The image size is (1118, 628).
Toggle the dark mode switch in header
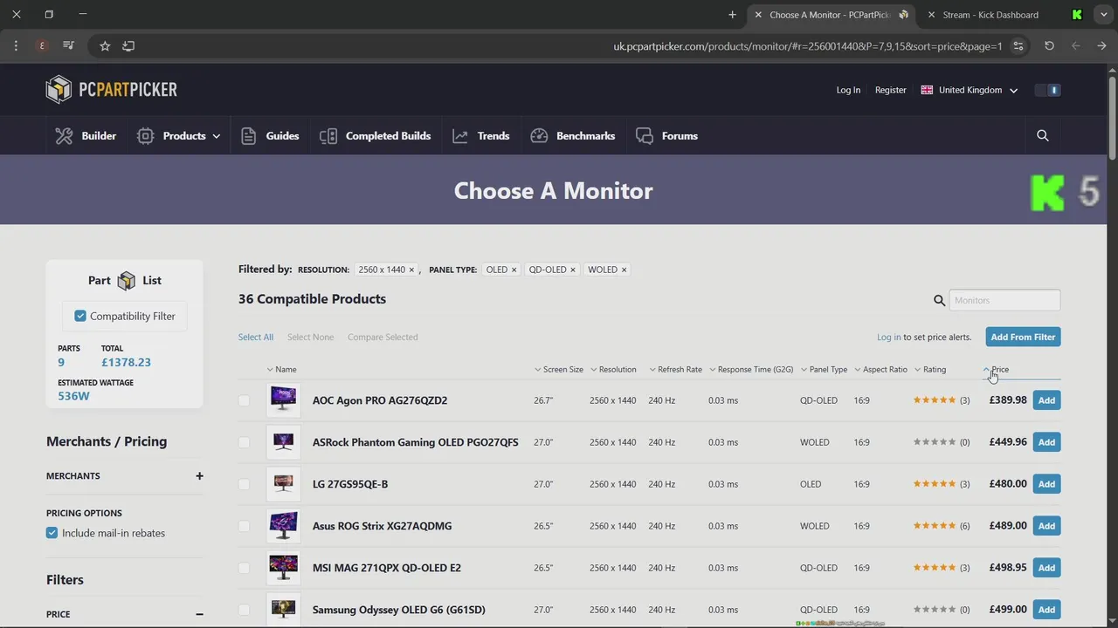point(1047,90)
